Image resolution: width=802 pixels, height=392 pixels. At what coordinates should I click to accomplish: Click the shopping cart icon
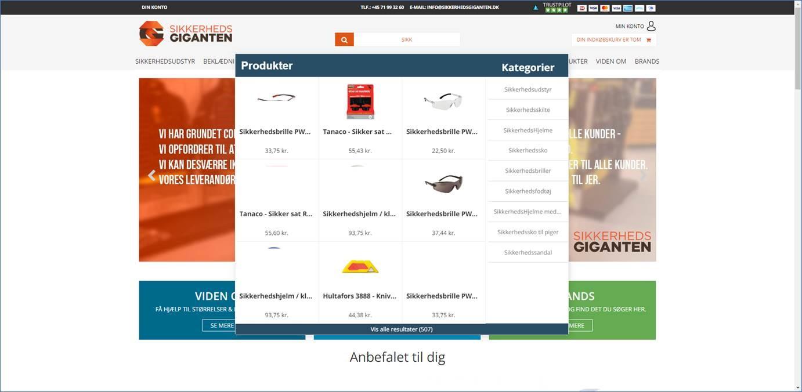coord(648,39)
